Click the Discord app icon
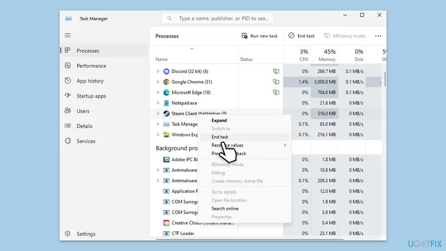 166,71
